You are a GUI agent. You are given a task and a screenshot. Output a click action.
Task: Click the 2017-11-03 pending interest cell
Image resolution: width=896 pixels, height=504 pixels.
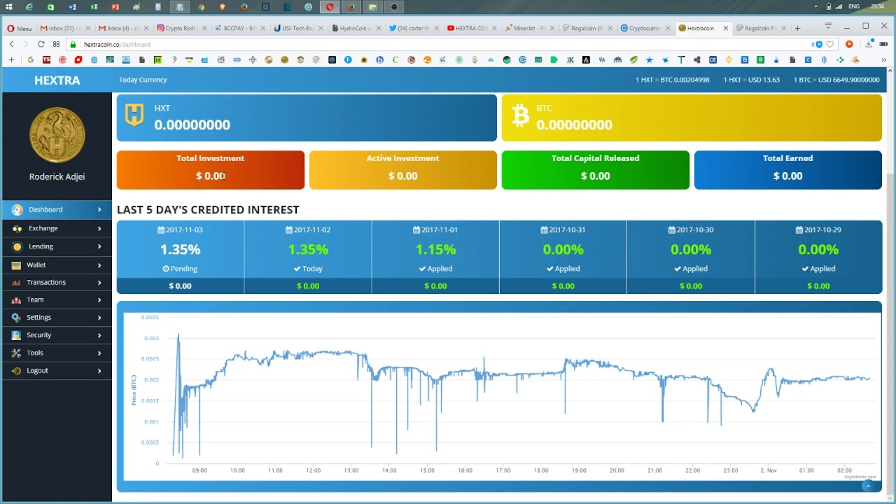tap(181, 257)
